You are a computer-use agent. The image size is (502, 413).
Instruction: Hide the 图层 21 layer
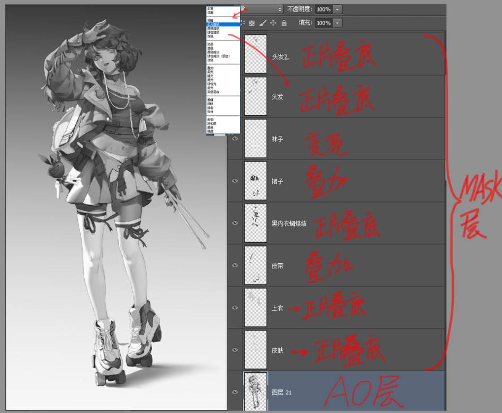point(235,392)
